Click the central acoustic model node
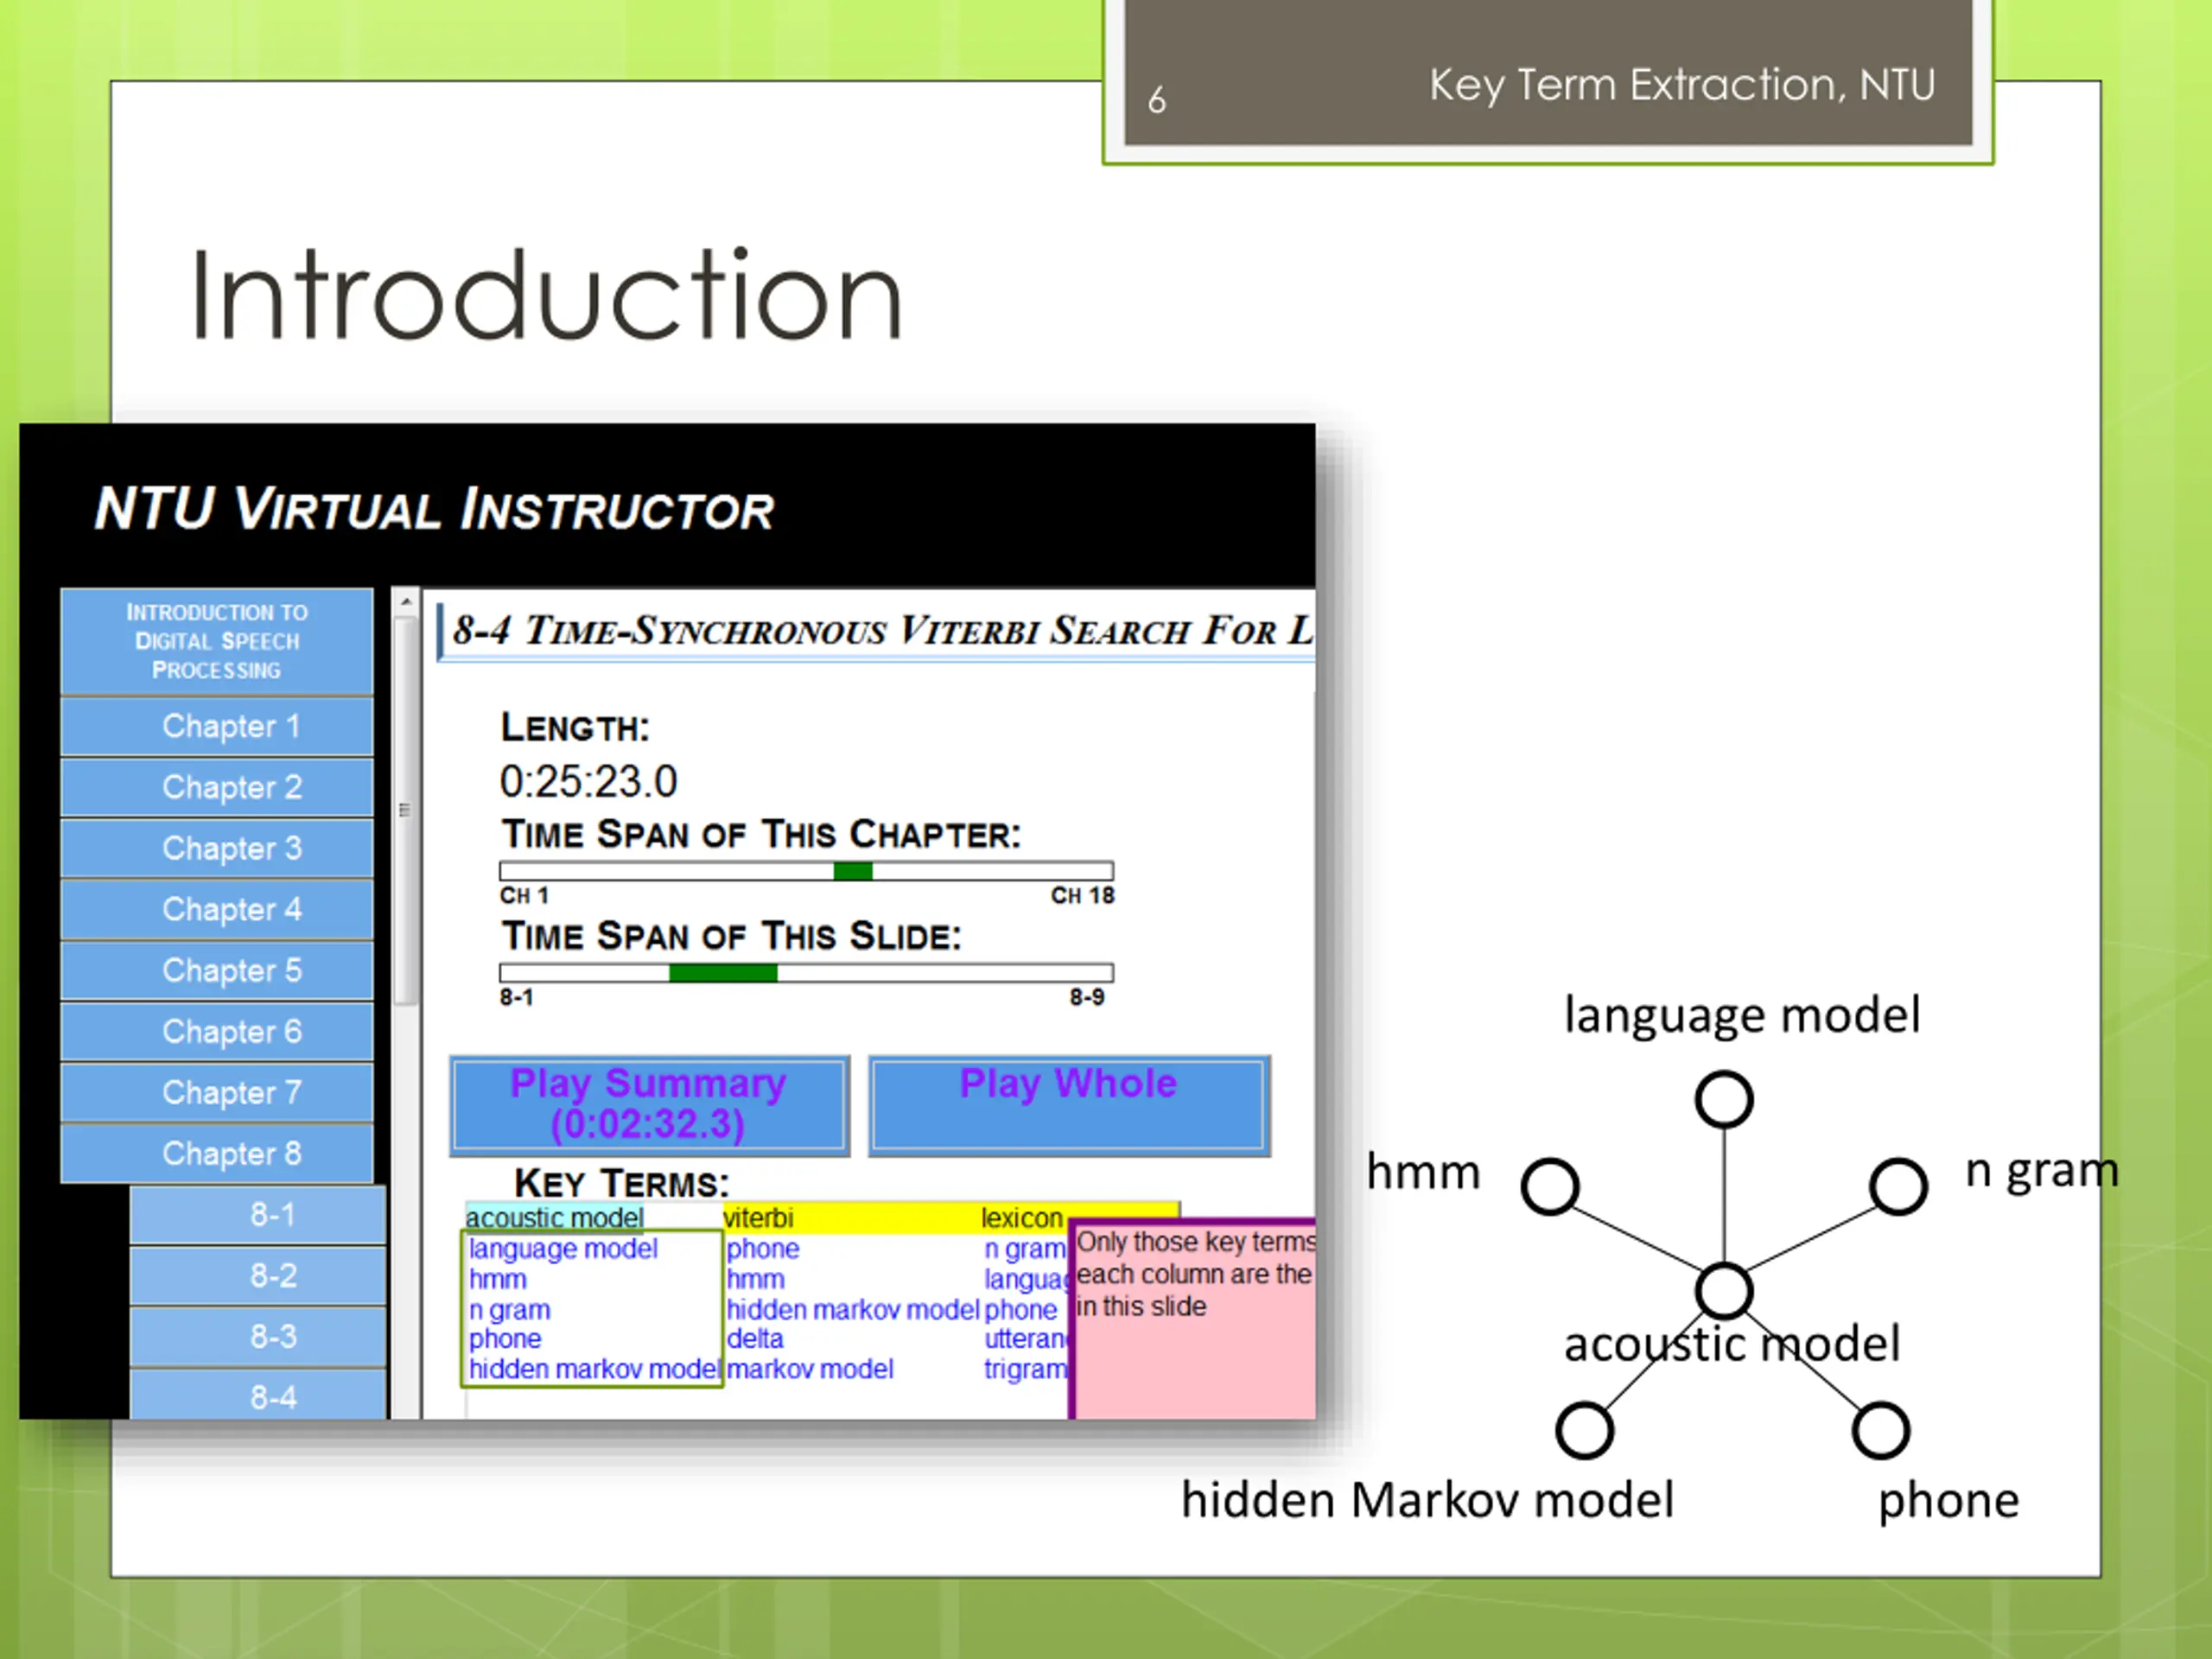2212x1659 pixels. tap(1724, 1291)
